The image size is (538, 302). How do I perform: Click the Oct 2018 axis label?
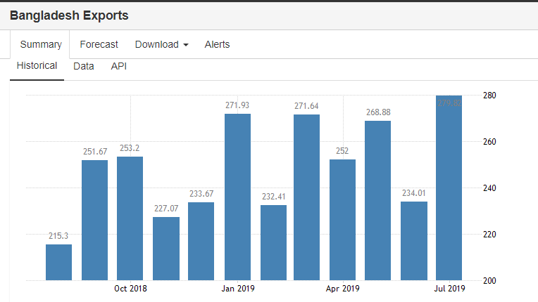(x=130, y=289)
